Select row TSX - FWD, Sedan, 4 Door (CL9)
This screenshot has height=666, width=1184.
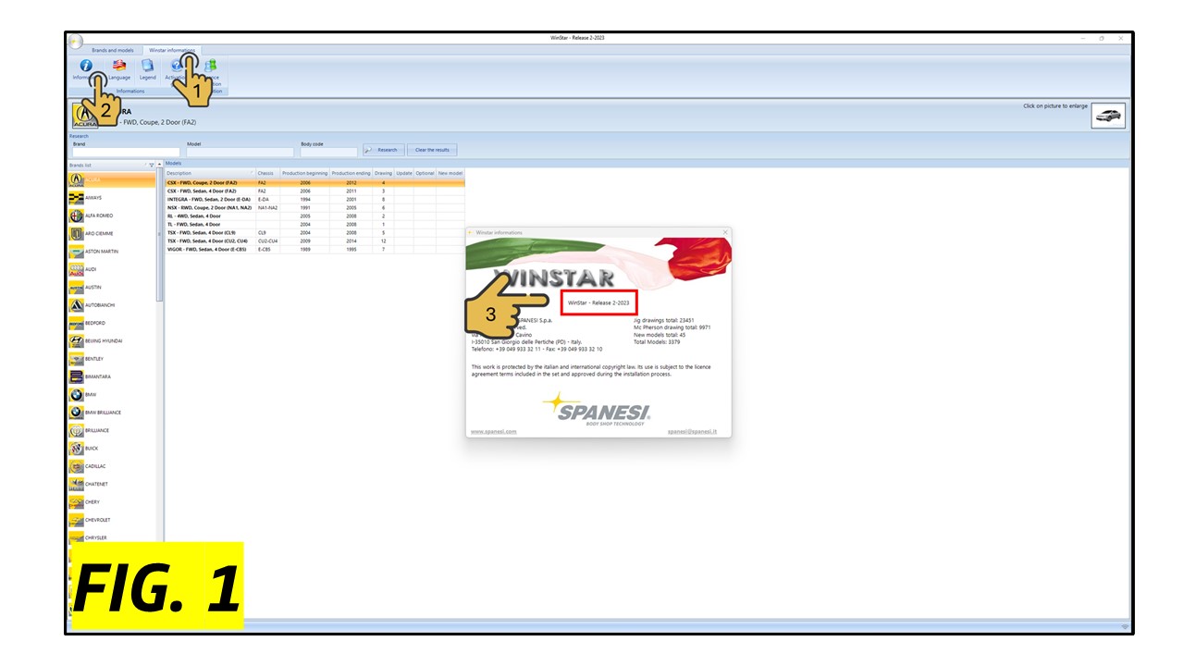pyautogui.click(x=314, y=232)
